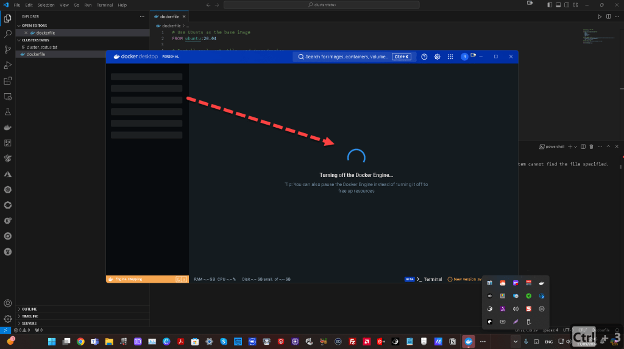Image resolution: width=624 pixels, height=349 pixels.
Task: Click the green Razer icon in tray popup
Action: point(528,295)
